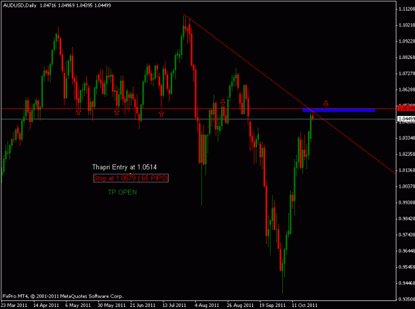Screen dimensions: 415x309
Task: Select the blue resistance zone rectangle
Action: 339,110
